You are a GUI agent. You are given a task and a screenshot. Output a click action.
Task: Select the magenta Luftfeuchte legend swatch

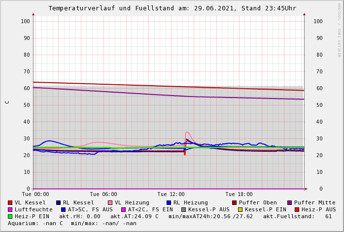click(10, 210)
